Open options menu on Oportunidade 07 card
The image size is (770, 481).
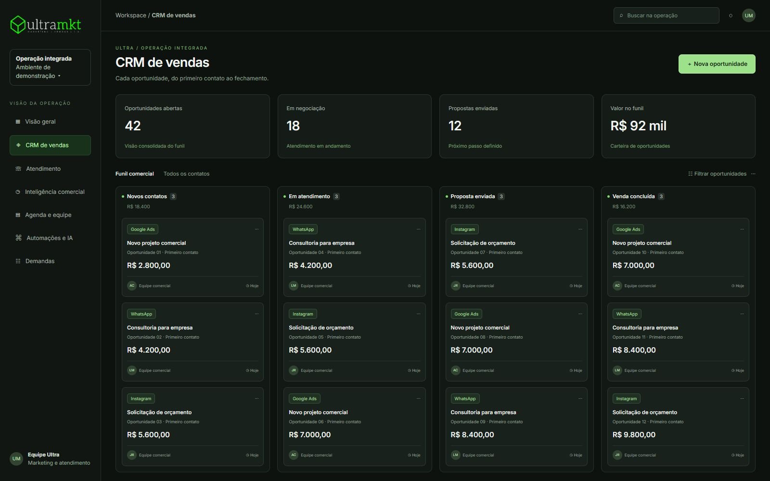tap(580, 229)
